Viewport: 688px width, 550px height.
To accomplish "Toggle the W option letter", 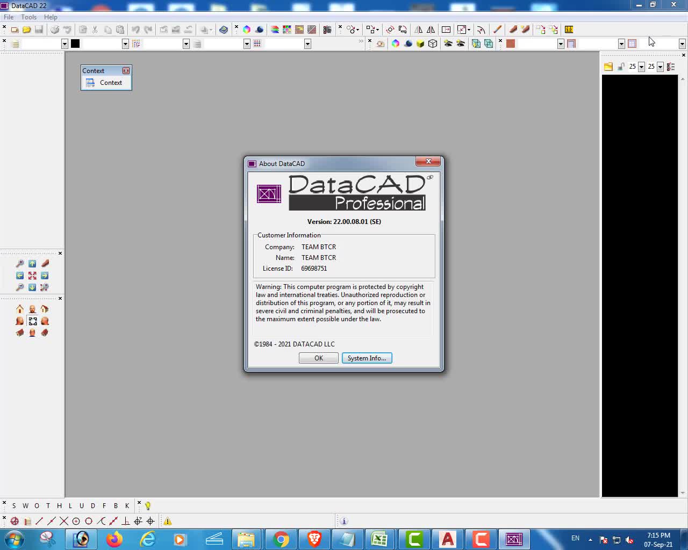I will 25,505.
